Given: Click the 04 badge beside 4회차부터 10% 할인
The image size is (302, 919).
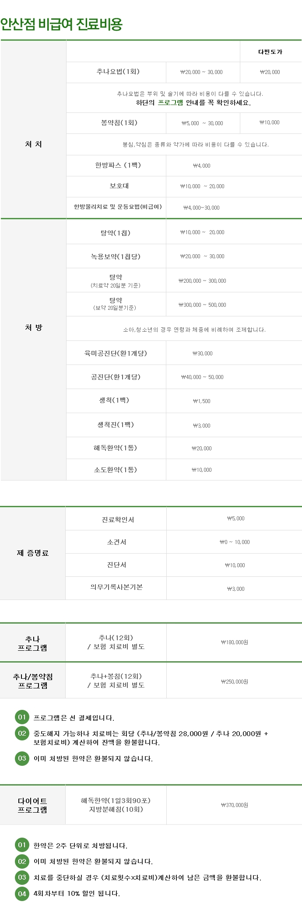Looking at the screenshot, I should [22, 893].
